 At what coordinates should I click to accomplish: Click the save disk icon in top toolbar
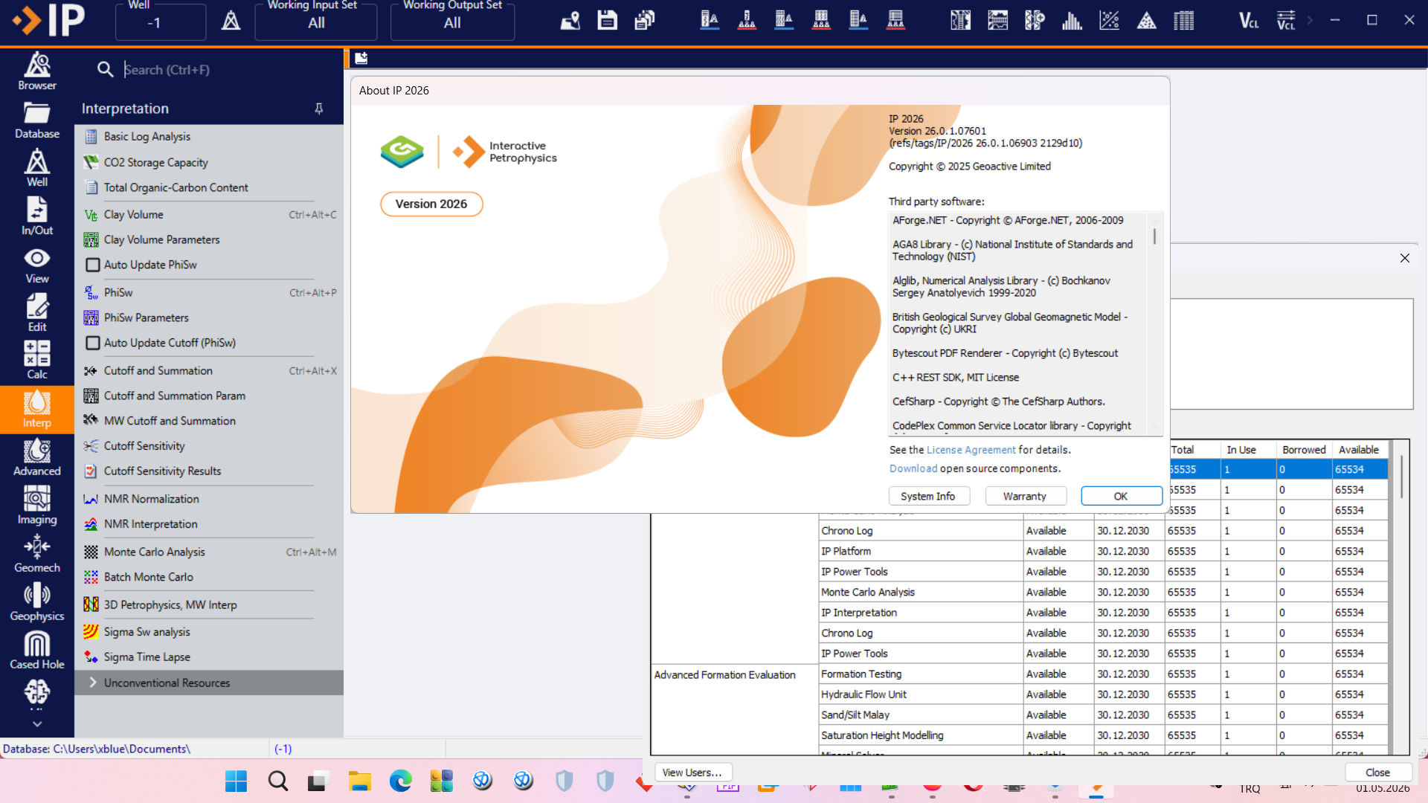pos(608,20)
